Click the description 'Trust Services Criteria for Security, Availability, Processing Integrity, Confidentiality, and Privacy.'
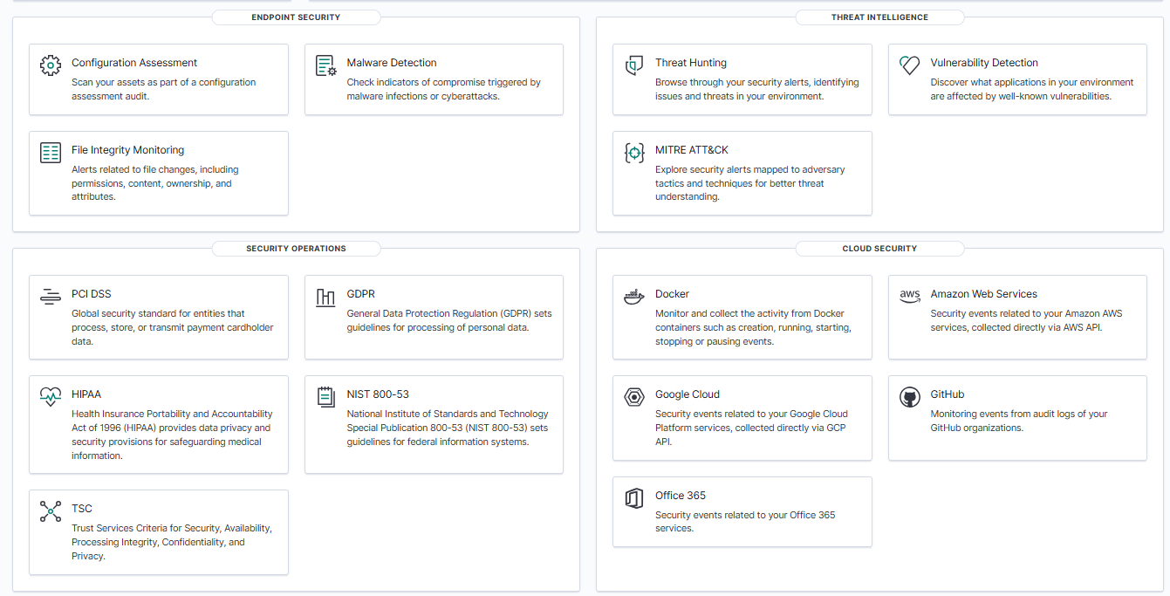This screenshot has height=596, width=1170. (x=172, y=542)
